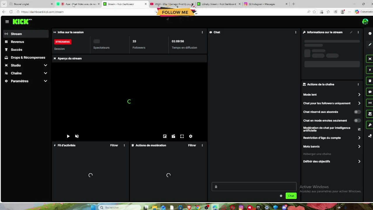This screenshot has width=373, height=210.
Task: Enable Chat réservé aux abonnés
Action: click(x=357, y=112)
